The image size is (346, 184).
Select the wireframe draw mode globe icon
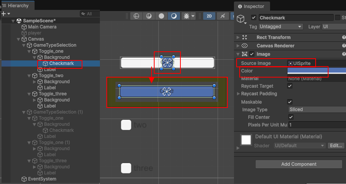coord(136,16)
